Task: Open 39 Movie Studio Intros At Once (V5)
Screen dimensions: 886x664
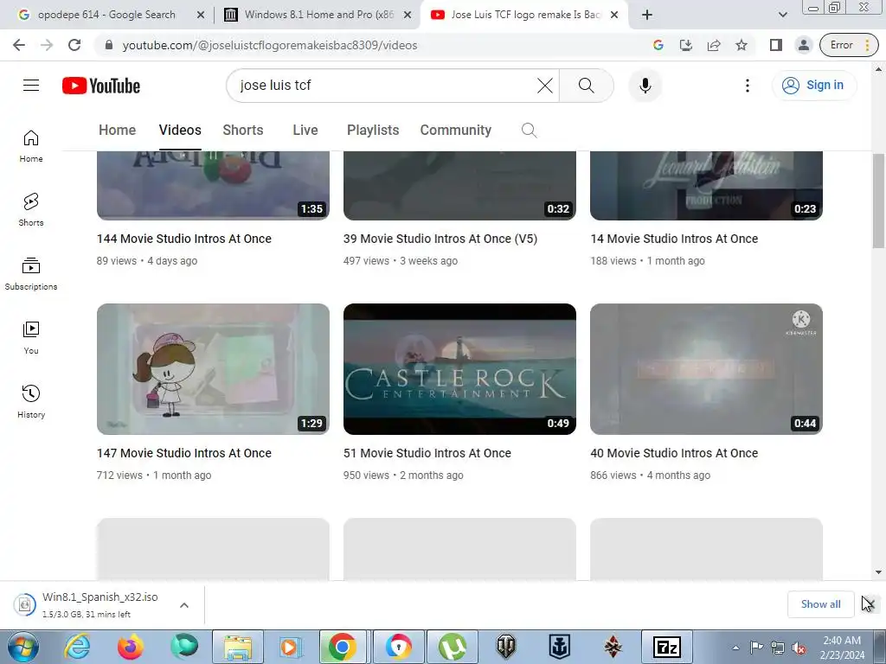Action: [440, 239]
